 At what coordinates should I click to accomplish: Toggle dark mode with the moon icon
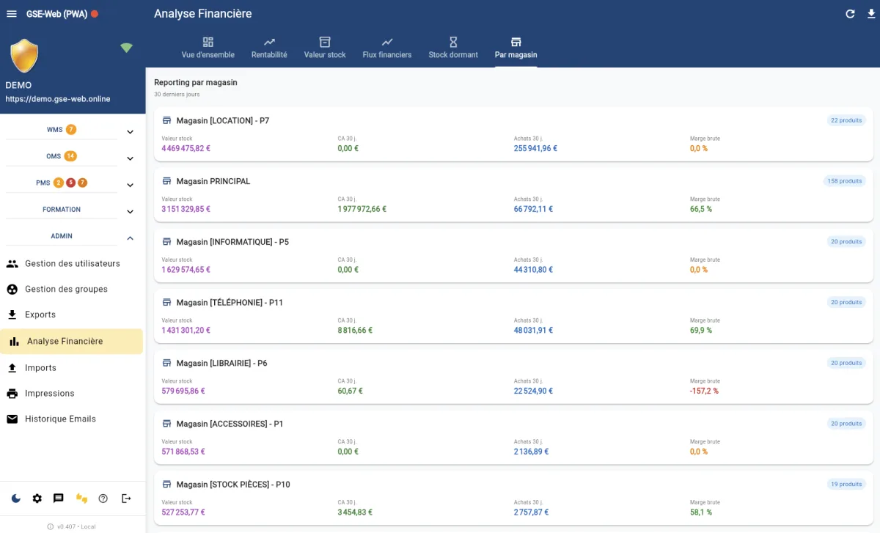16,499
